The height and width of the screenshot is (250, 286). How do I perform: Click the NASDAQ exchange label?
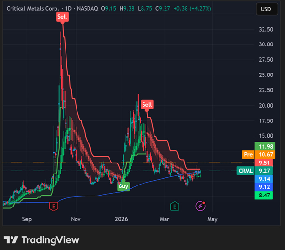point(88,9)
